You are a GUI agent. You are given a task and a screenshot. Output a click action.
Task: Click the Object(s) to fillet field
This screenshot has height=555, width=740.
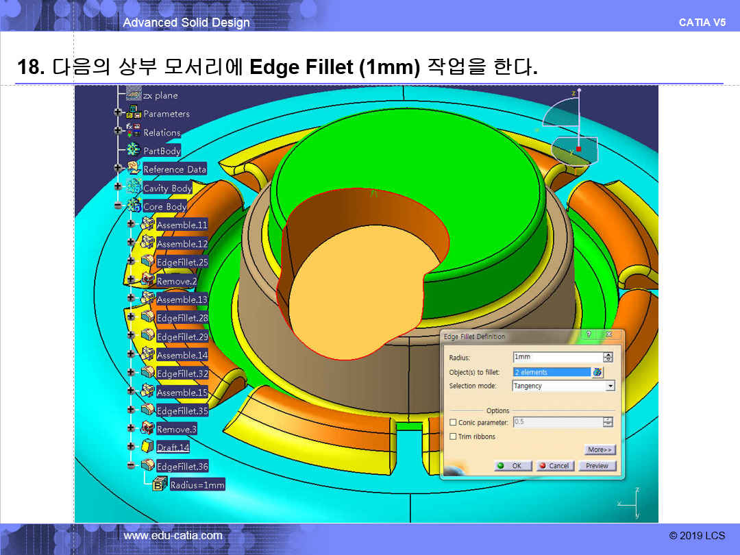[551, 372]
